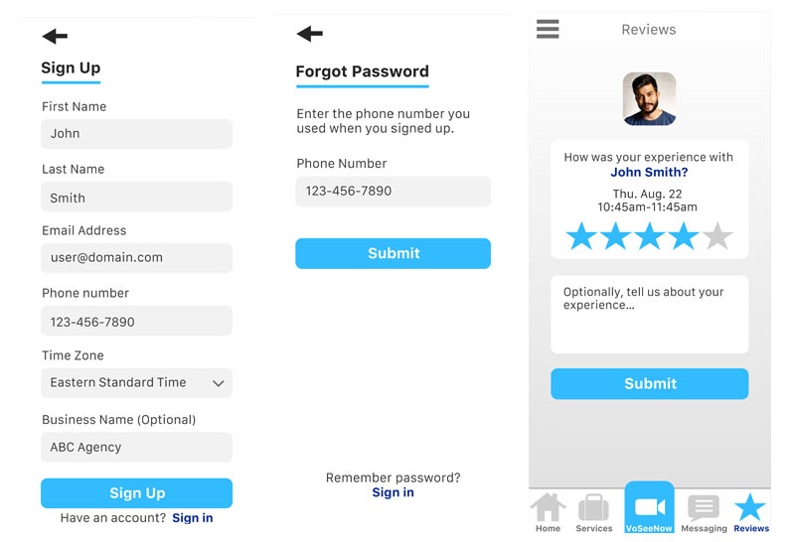
Task: Select the fifth gray star
Action: coord(717,236)
